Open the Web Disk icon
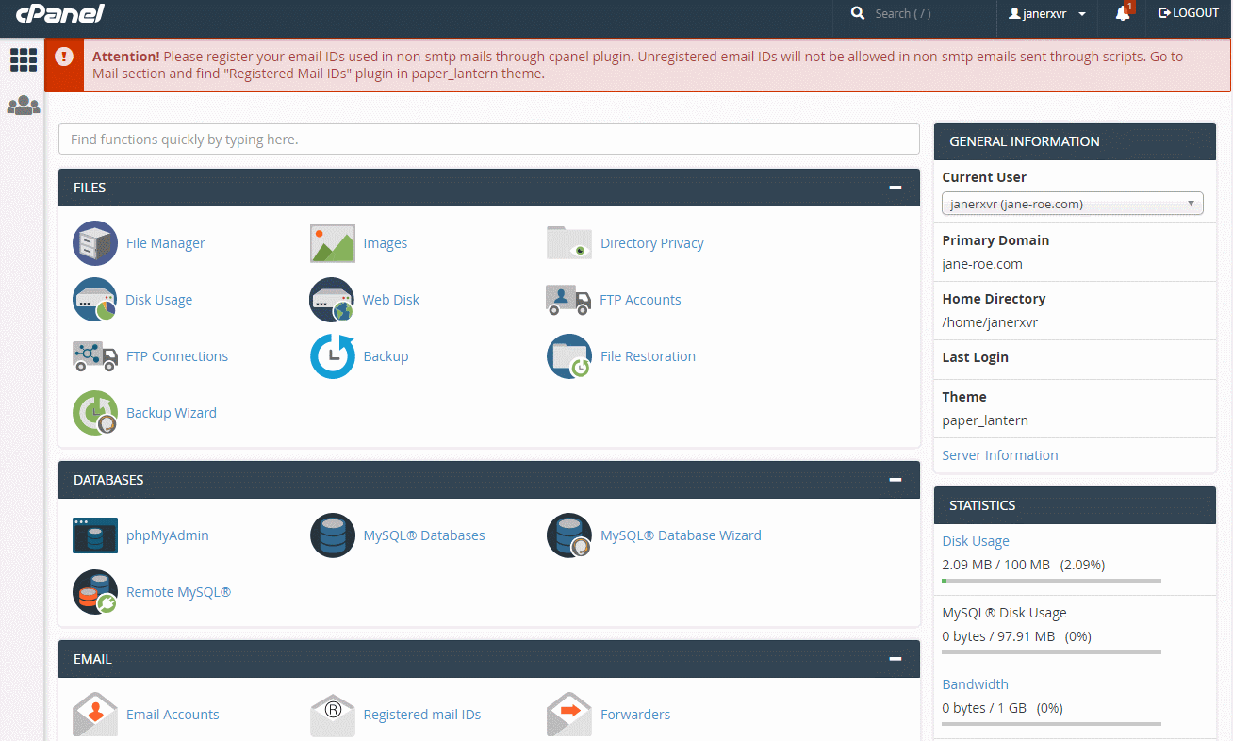Viewport: 1233px width, 741px height. (332, 300)
